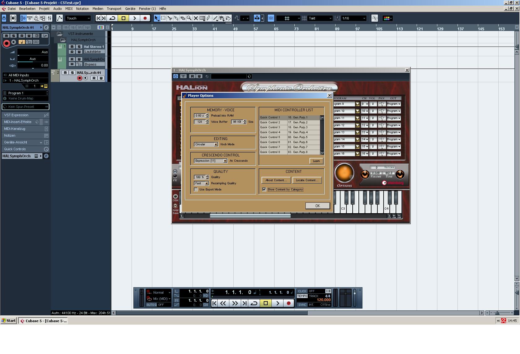Open Windows Start menu
The image size is (520, 354).
pyautogui.click(x=9, y=321)
